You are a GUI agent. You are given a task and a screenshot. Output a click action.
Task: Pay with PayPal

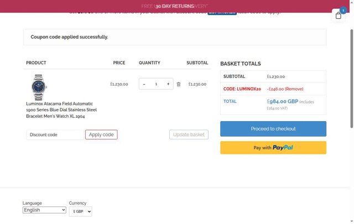click(x=273, y=148)
